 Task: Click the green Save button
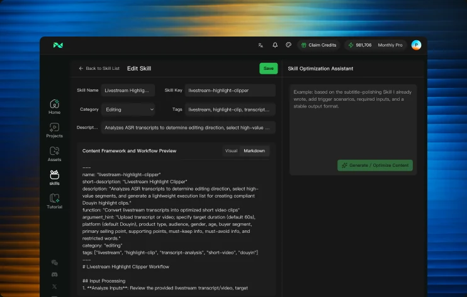pos(268,69)
